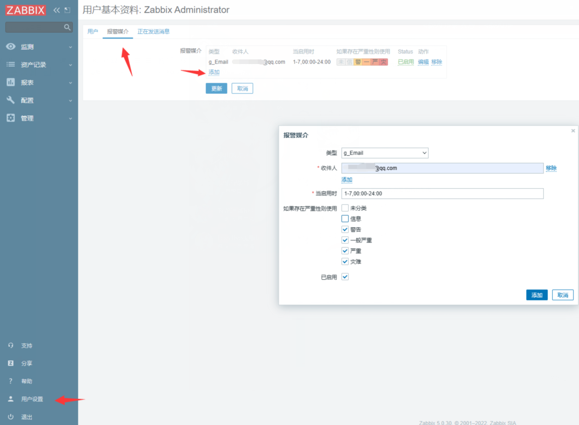Click 移除 link beside 收件人 field
The width and height of the screenshot is (579, 425).
coord(551,168)
